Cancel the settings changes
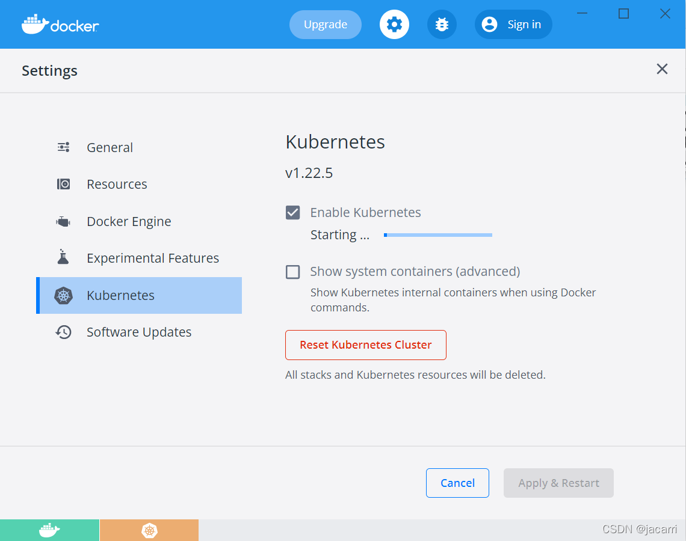686x541 pixels. pos(457,483)
